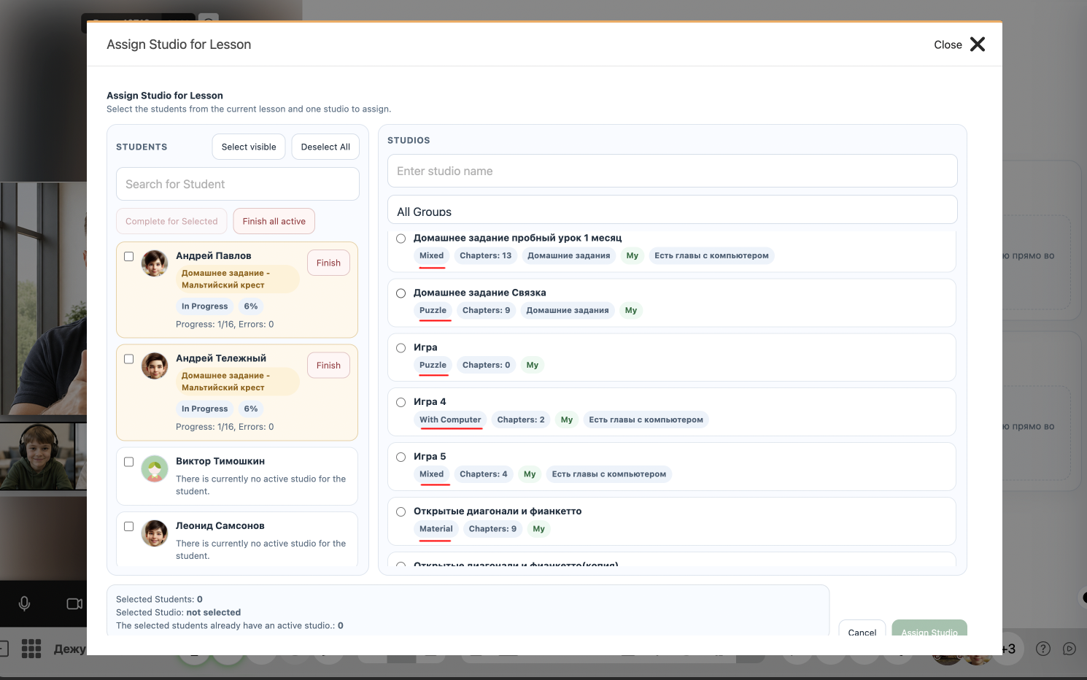Mute the microphone icon
Screen dimensions: 1087x680
pos(24,603)
